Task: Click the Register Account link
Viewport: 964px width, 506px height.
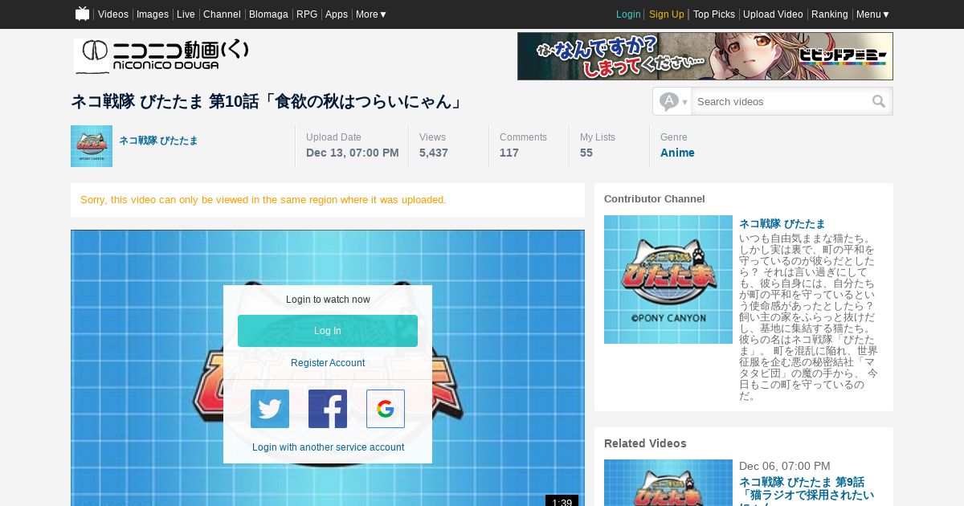Action: click(328, 363)
